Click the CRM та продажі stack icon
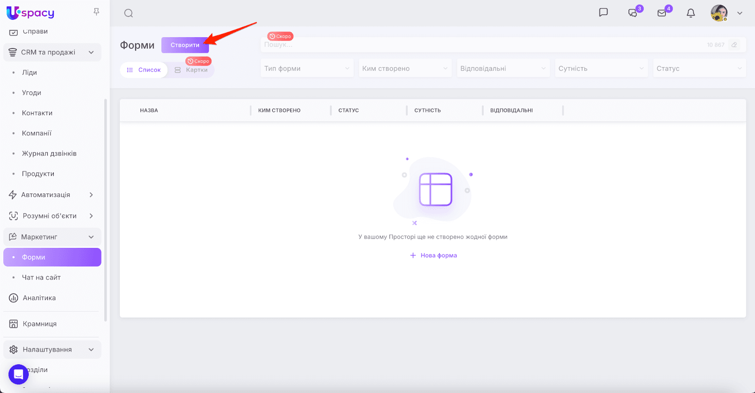 click(13, 52)
